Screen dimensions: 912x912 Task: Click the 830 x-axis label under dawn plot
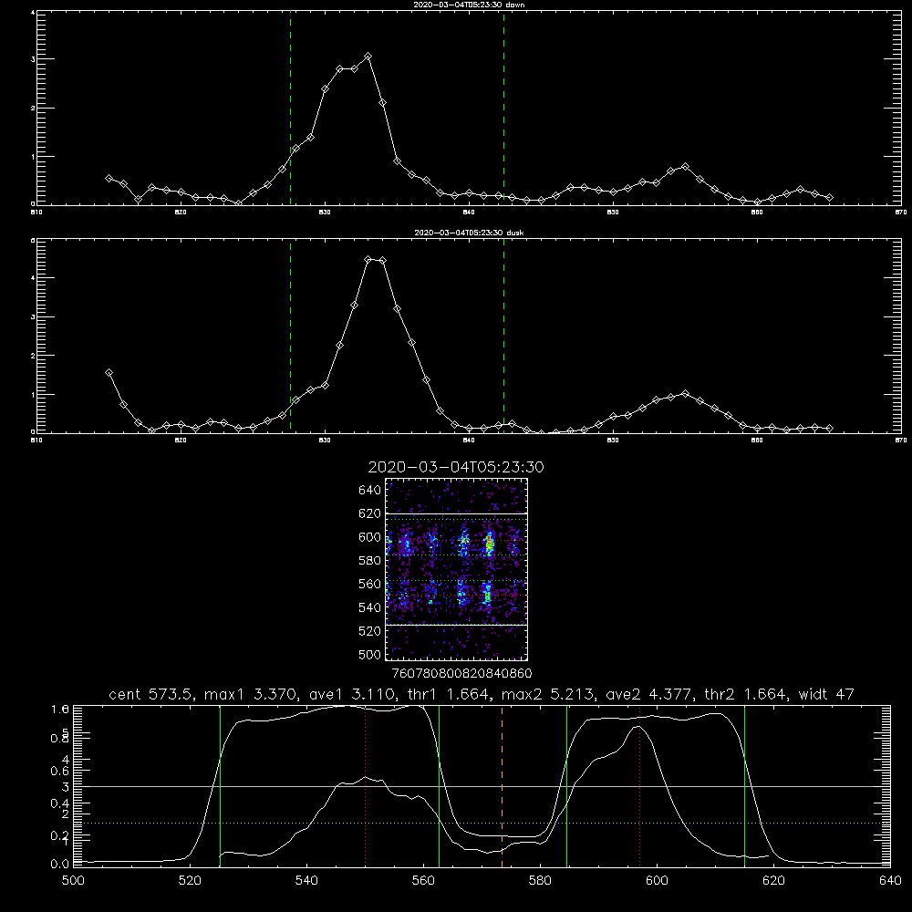pyautogui.click(x=325, y=212)
